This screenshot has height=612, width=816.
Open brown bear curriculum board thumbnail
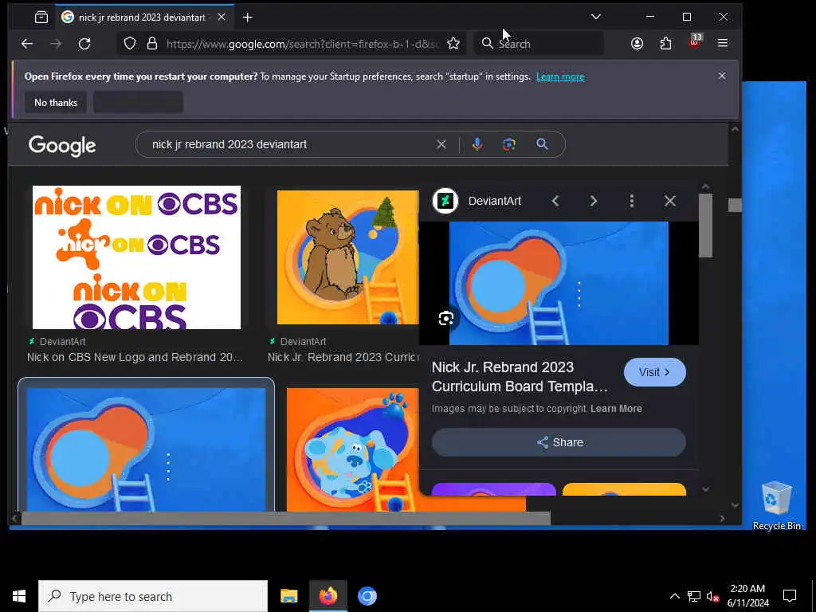pos(347,257)
